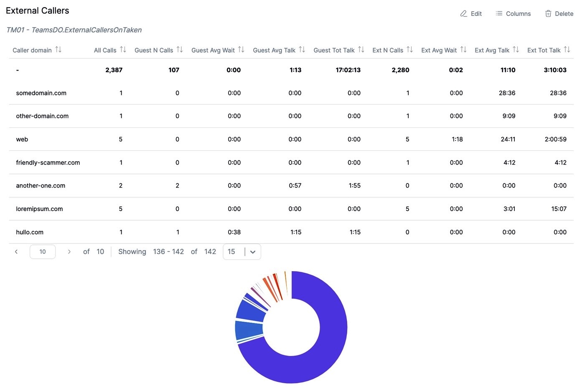Viewport: 585px width, 389px height.
Task: Expand page size chevron arrow
Action: [253, 252]
